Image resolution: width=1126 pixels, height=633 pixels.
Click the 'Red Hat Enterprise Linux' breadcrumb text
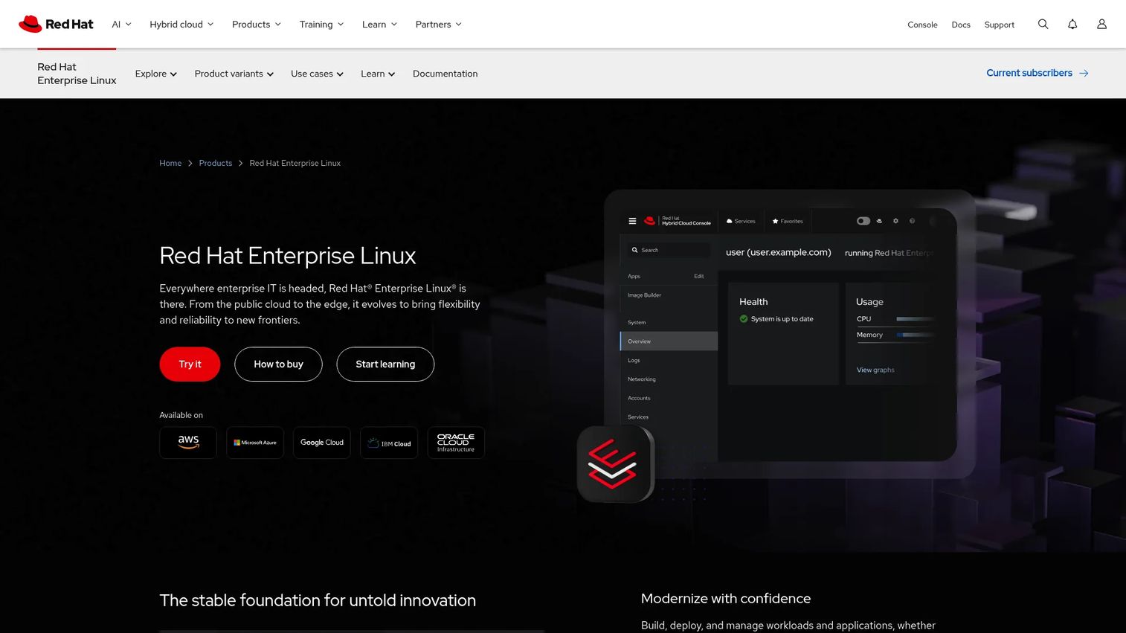point(295,163)
